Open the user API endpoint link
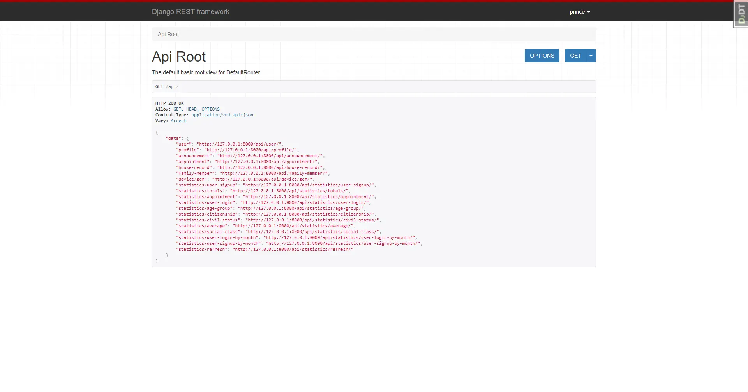The height and width of the screenshot is (392, 748). 240,144
